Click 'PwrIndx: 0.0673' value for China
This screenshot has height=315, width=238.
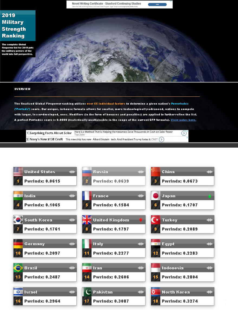180,181
